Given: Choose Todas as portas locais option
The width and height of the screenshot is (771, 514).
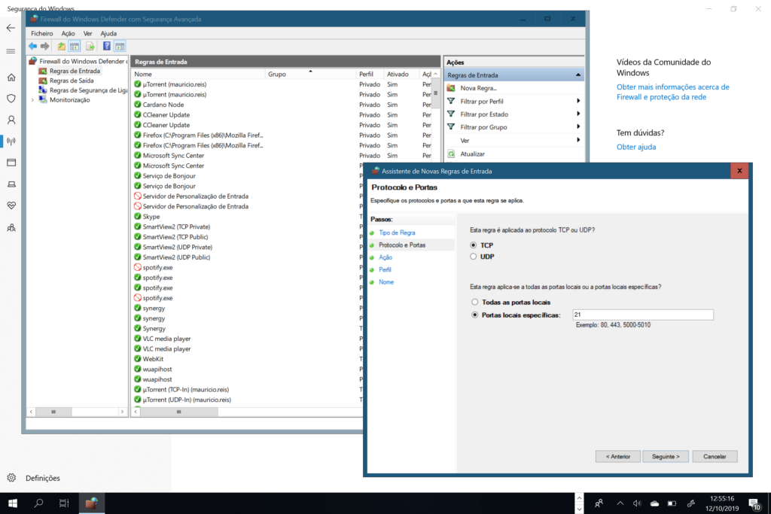Looking at the screenshot, I should (474, 303).
